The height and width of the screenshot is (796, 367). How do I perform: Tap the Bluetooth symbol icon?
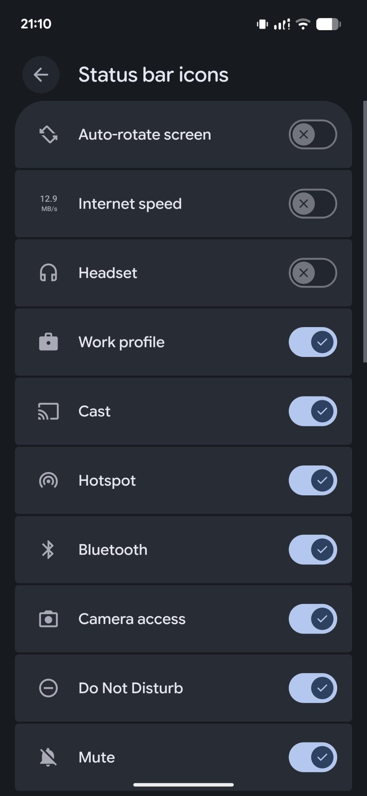48,549
